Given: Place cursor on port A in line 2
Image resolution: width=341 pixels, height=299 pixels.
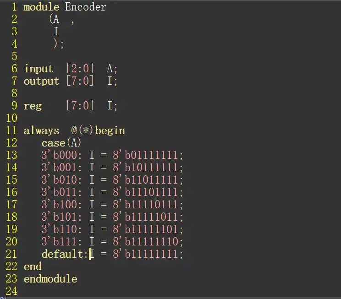Looking at the screenshot, I should pyautogui.click(x=56, y=19).
